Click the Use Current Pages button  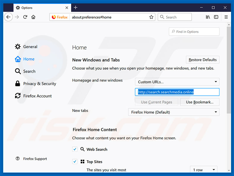point(156,102)
